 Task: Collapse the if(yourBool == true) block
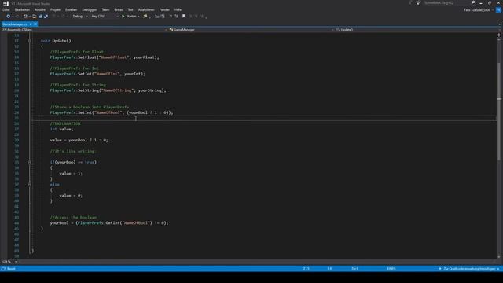(30, 163)
